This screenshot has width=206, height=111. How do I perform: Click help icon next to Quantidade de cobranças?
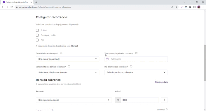61,53
